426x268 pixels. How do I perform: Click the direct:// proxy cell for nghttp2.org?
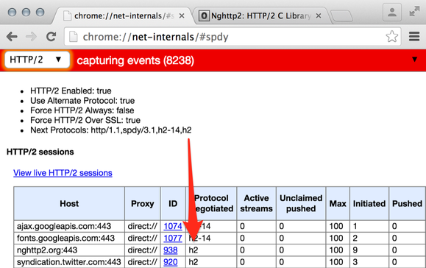click(142, 250)
